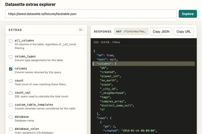Click the "next": null line
202x134 pixels.
(107, 60)
